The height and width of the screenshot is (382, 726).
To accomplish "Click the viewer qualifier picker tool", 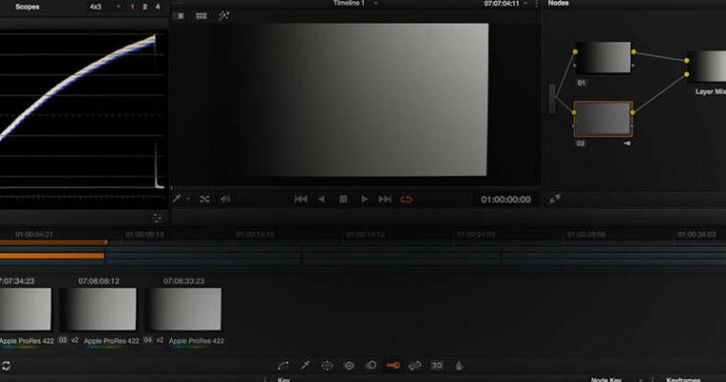I will pos(177,199).
